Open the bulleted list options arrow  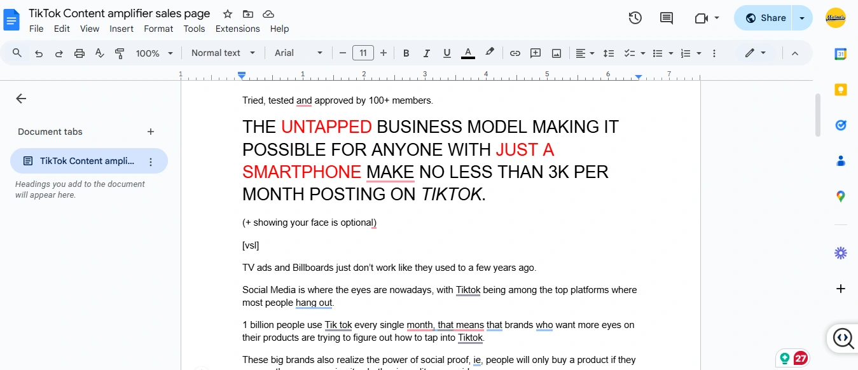[671, 53]
